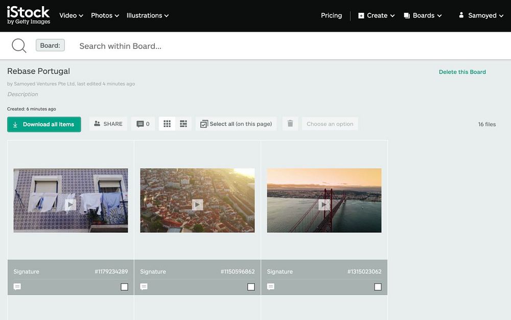Expand the Illustrations menu

pyautogui.click(x=148, y=15)
